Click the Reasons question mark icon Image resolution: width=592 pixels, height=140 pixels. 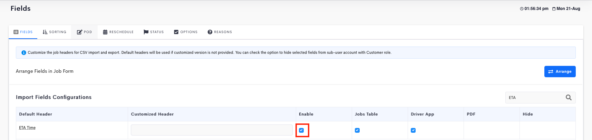point(210,32)
